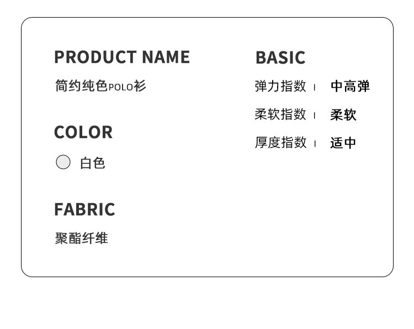Click the white color swatch circle
The image size is (414, 329).
63,162
